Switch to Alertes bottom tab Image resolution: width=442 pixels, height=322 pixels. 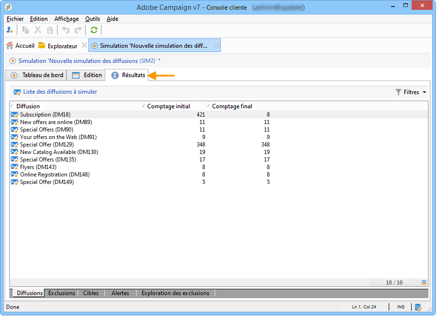click(120, 293)
